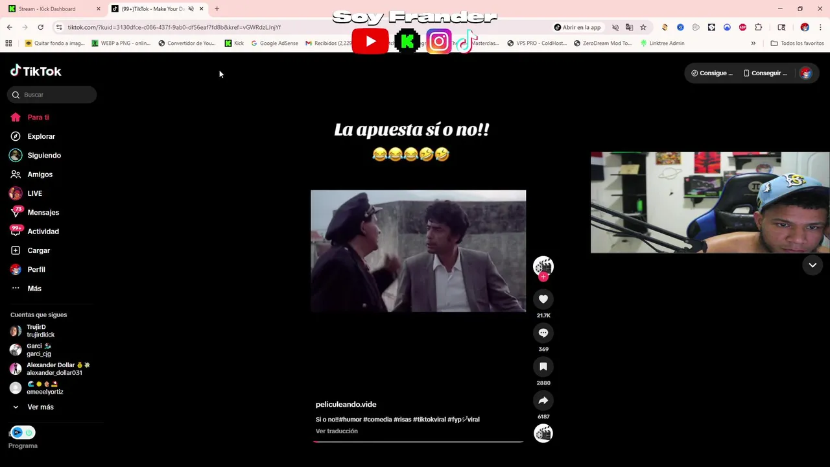Click the crossed-out eye icon in the address bar
830x467 pixels.
pos(615,27)
